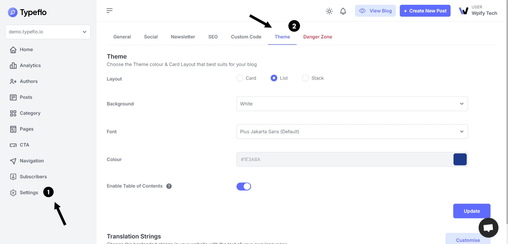
Task: Disable the Table of Contents toggle
Action: point(244,187)
